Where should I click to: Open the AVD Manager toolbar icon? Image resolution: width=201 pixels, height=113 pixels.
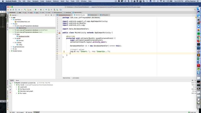[55, 10]
